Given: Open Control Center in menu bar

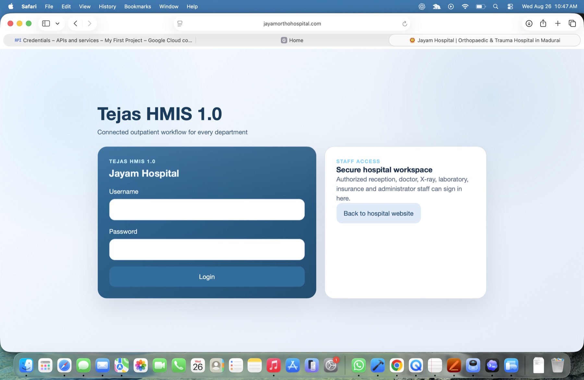Looking at the screenshot, I should point(510,6).
